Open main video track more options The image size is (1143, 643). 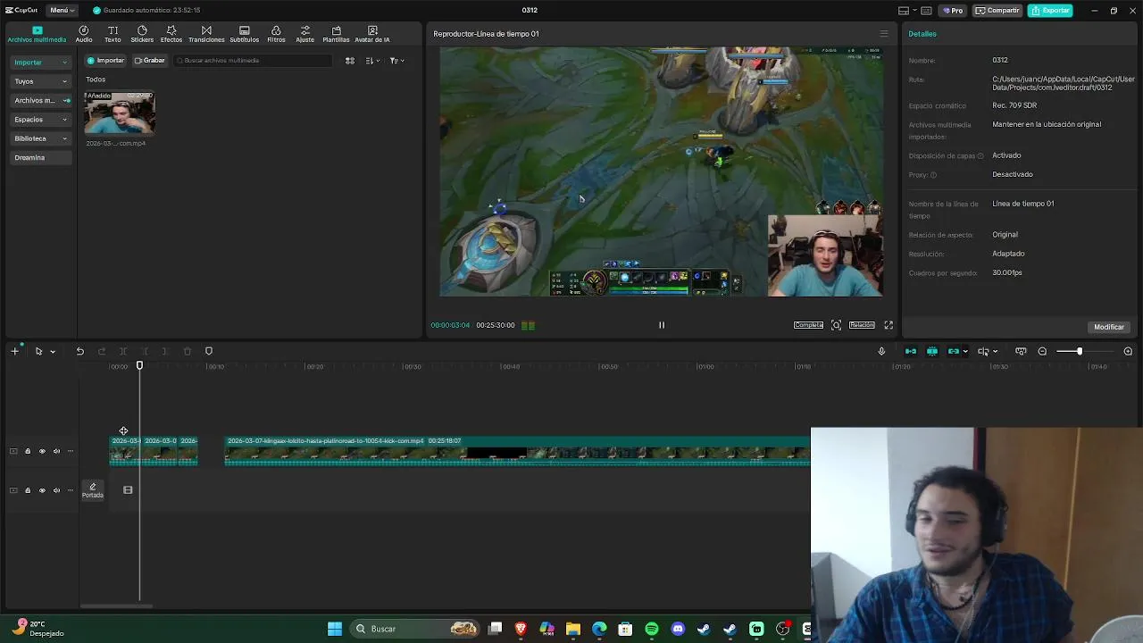(71, 451)
